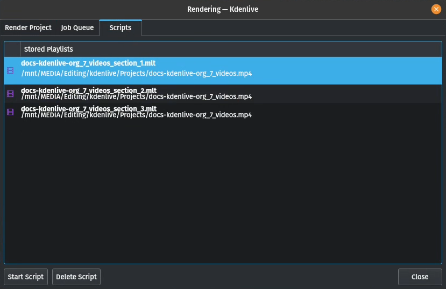Select the Scripts tab
This screenshot has width=446, height=289.
pyautogui.click(x=121, y=27)
